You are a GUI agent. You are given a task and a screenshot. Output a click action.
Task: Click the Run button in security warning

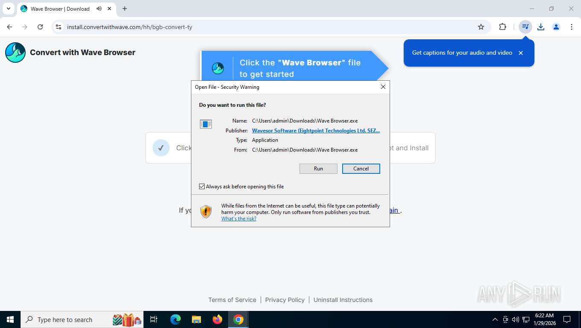tap(318, 169)
